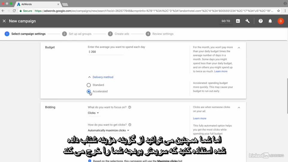Open the reports chart icon
Image resolution: width=288 pixels, height=162 pixels.
(x=238, y=21)
